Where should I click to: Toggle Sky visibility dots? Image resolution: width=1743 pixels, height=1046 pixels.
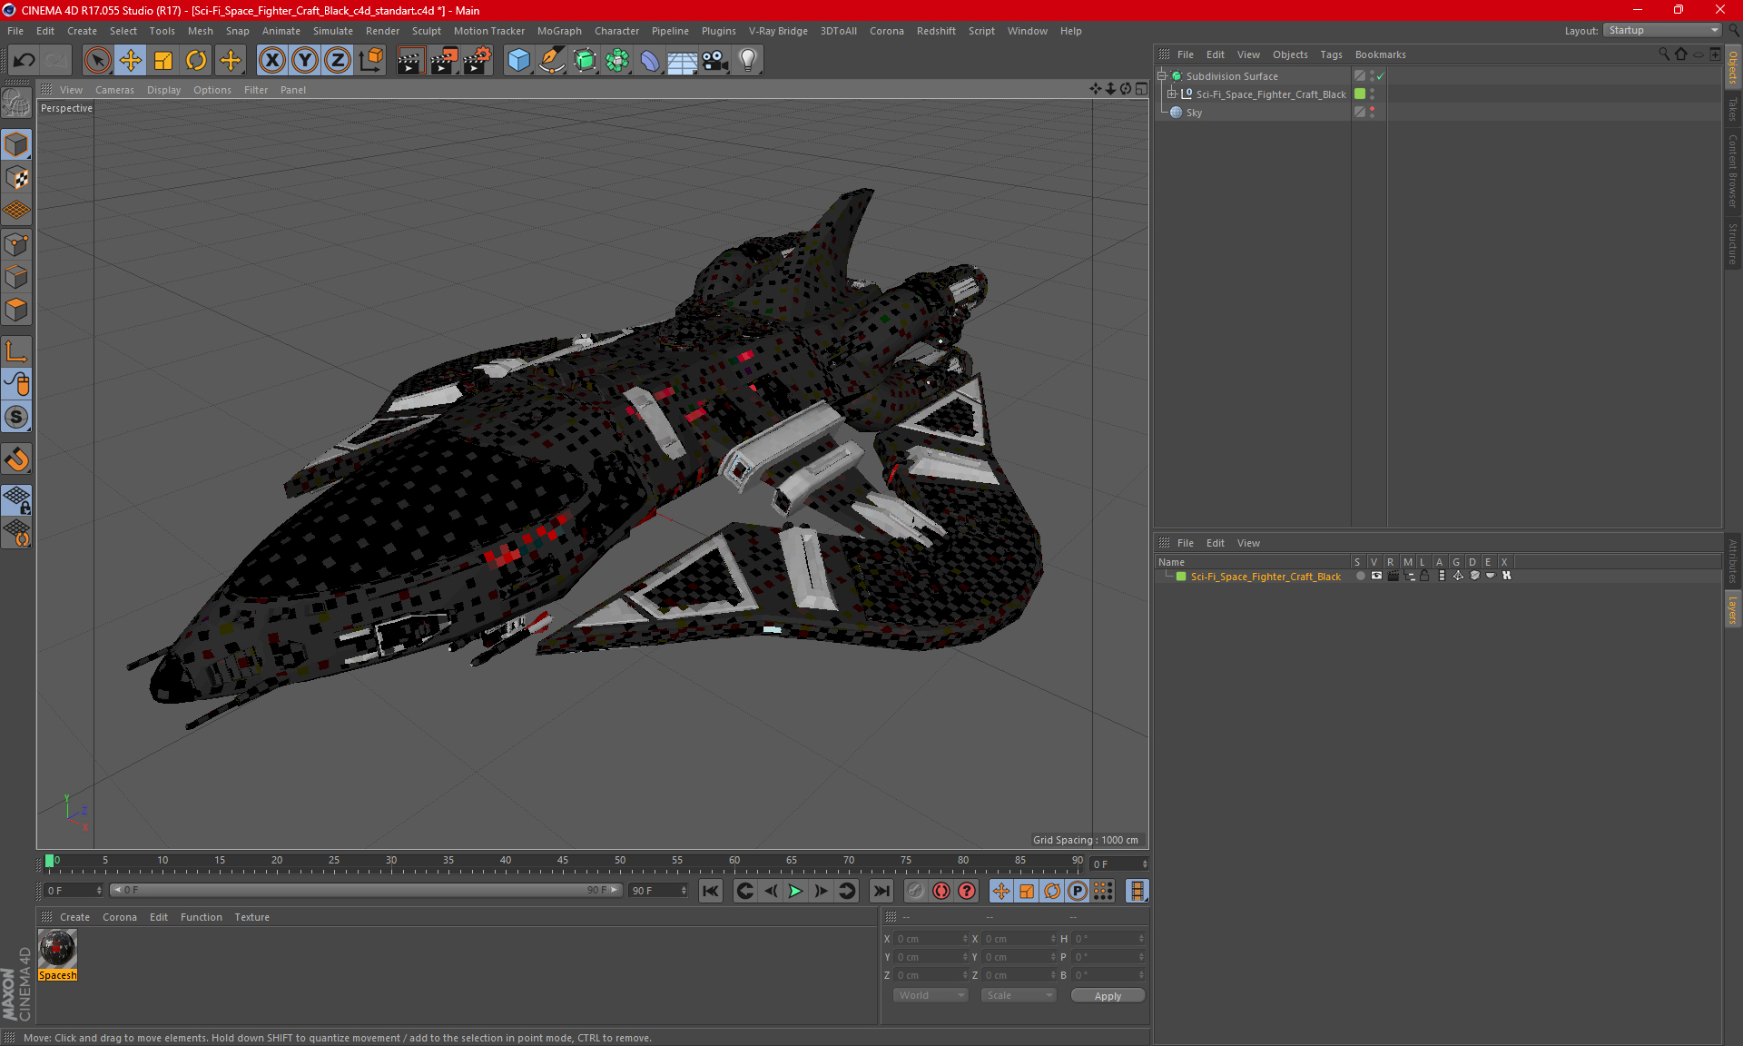coord(1372,112)
